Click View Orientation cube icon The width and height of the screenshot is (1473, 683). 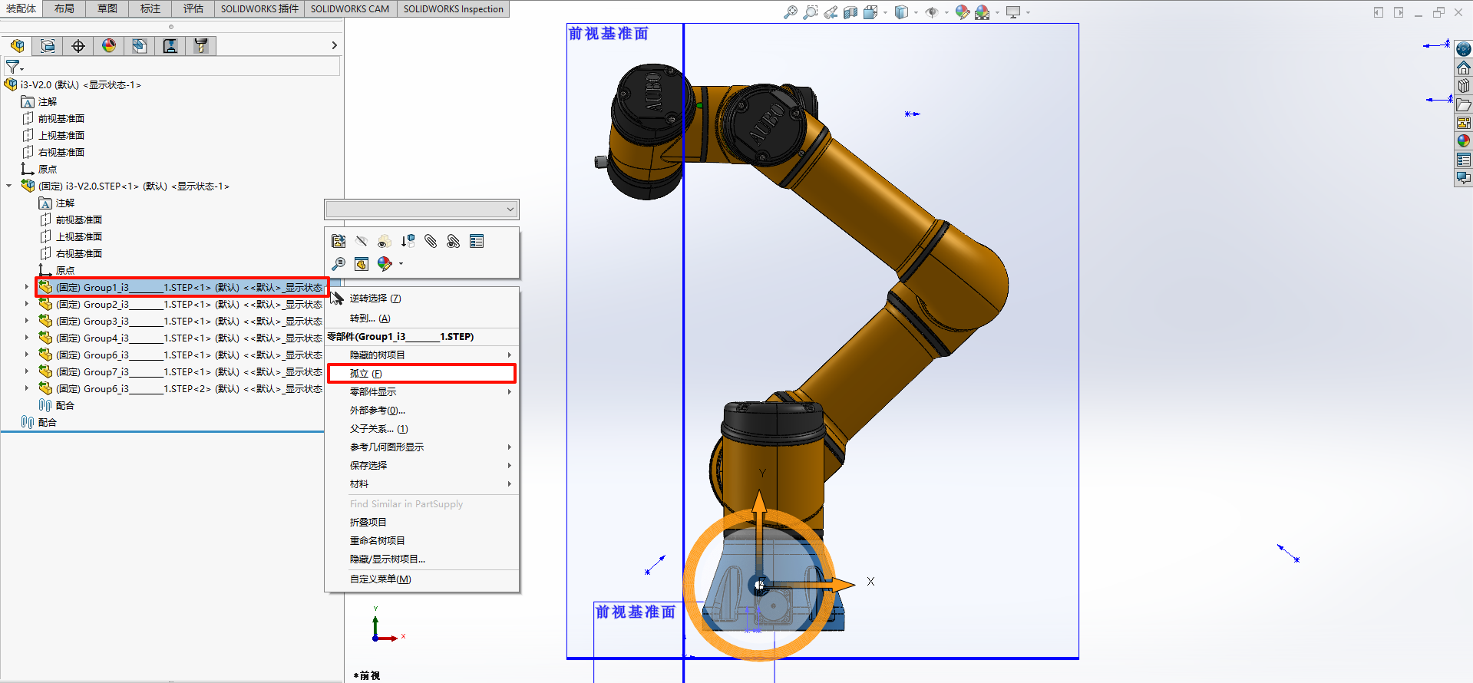(x=870, y=12)
